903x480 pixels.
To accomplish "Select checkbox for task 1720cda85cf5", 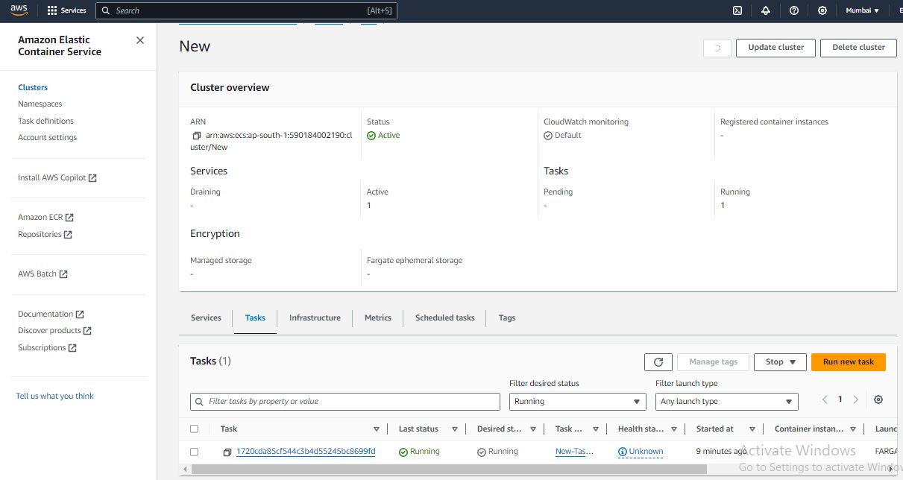I will click(x=195, y=452).
